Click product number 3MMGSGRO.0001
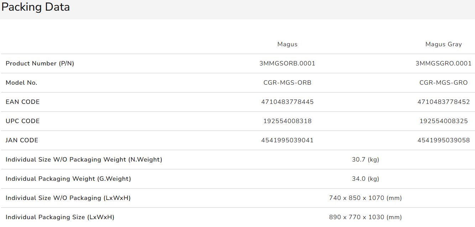The width and height of the screenshot is (475, 227). 443,64
